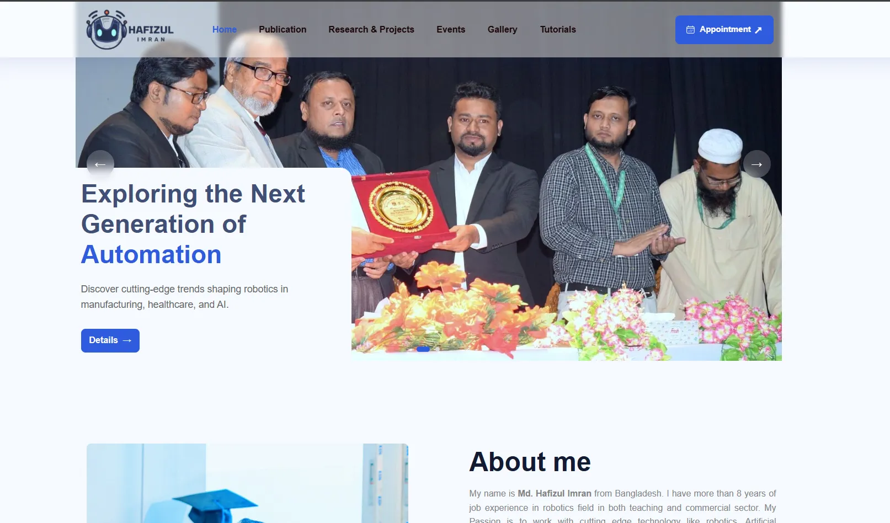
Task: View the Tutorials page
Action: pos(558,29)
